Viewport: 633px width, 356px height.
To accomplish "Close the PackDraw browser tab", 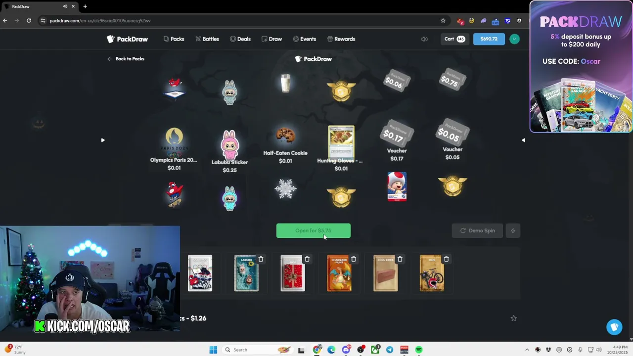I will 74,6.
